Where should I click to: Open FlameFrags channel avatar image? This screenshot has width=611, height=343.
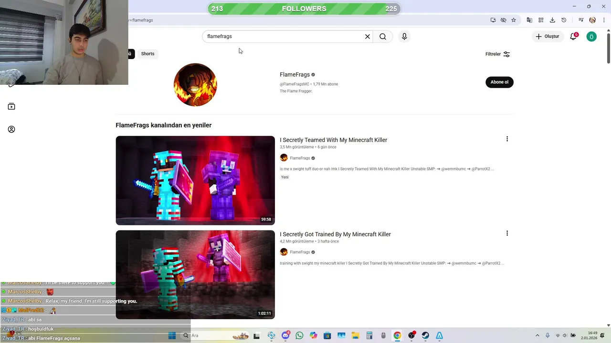tap(195, 85)
